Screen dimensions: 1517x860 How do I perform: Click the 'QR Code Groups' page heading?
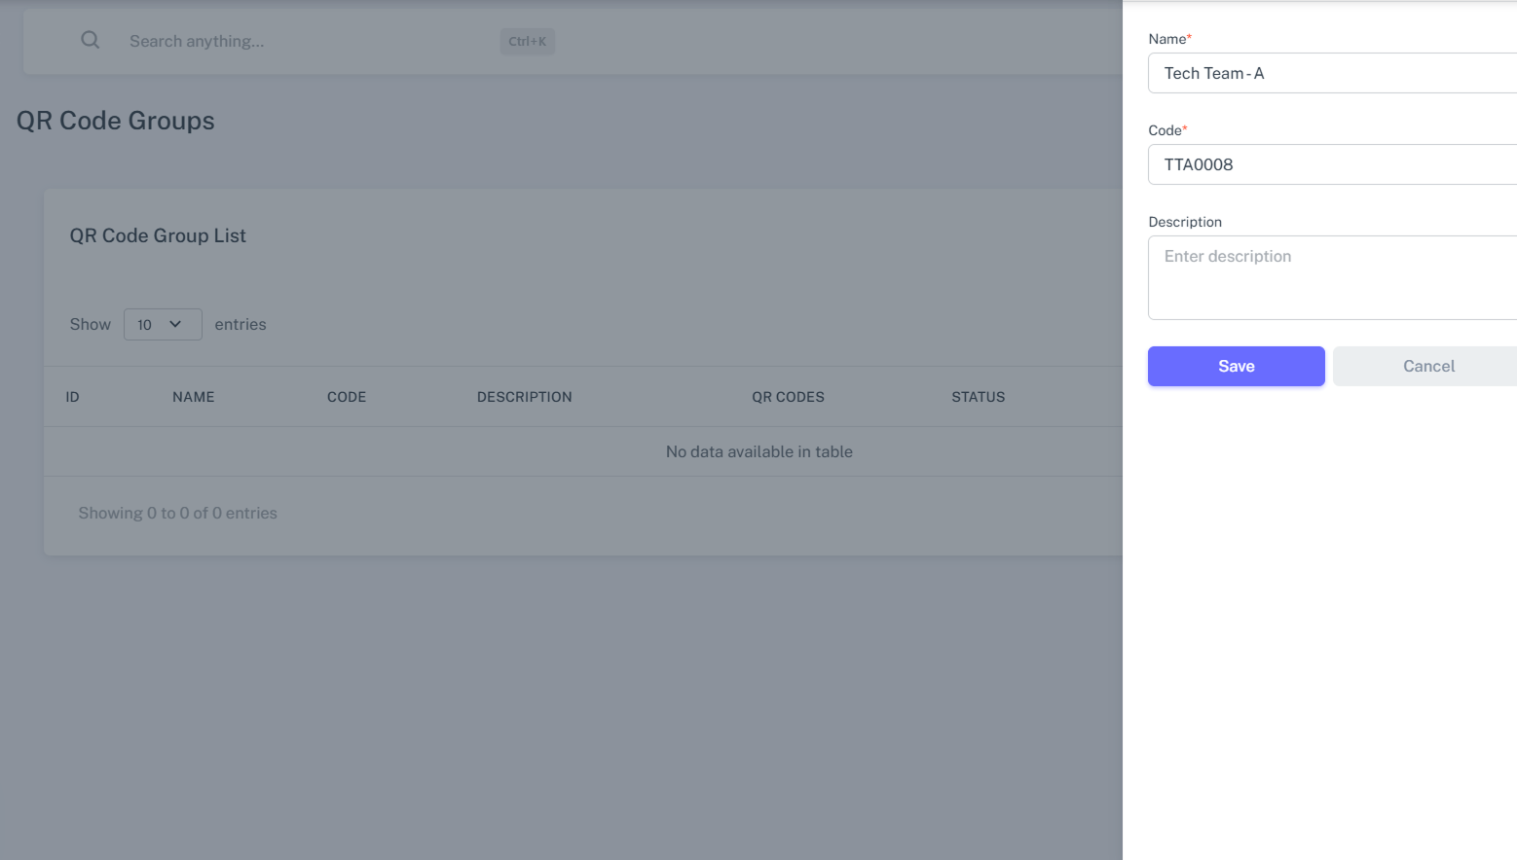click(x=116, y=121)
